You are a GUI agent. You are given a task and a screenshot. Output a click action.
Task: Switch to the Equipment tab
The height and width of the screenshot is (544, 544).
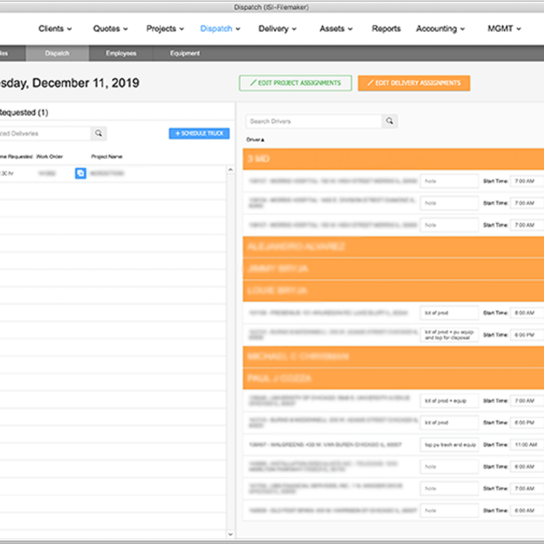(185, 53)
